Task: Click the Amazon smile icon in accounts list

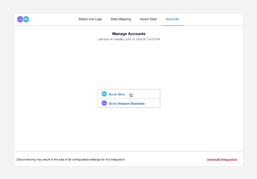Action: 104,103
